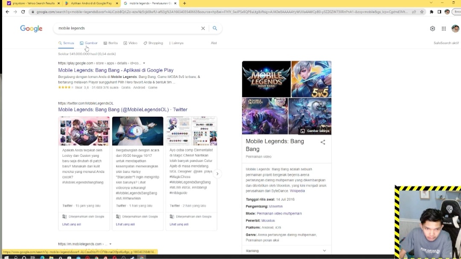This screenshot has height=259, width=461.
Task: Open the Windows Start button
Action: [x=6, y=258]
